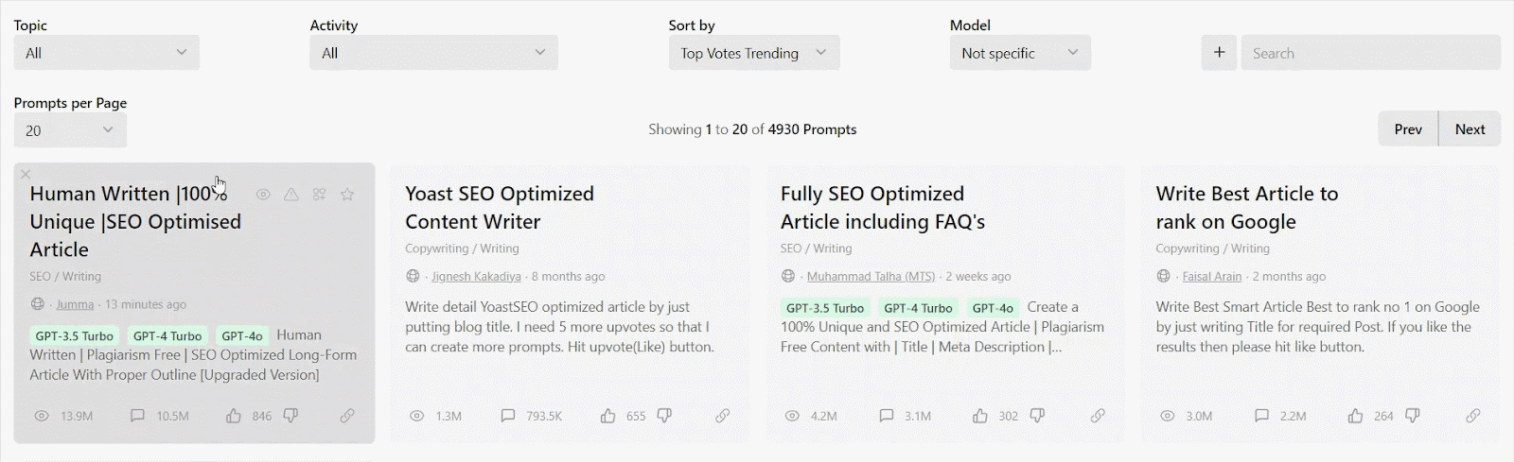
Task: Upvote the Human Written prompt with 846 votes
Action: click(233, 416)
